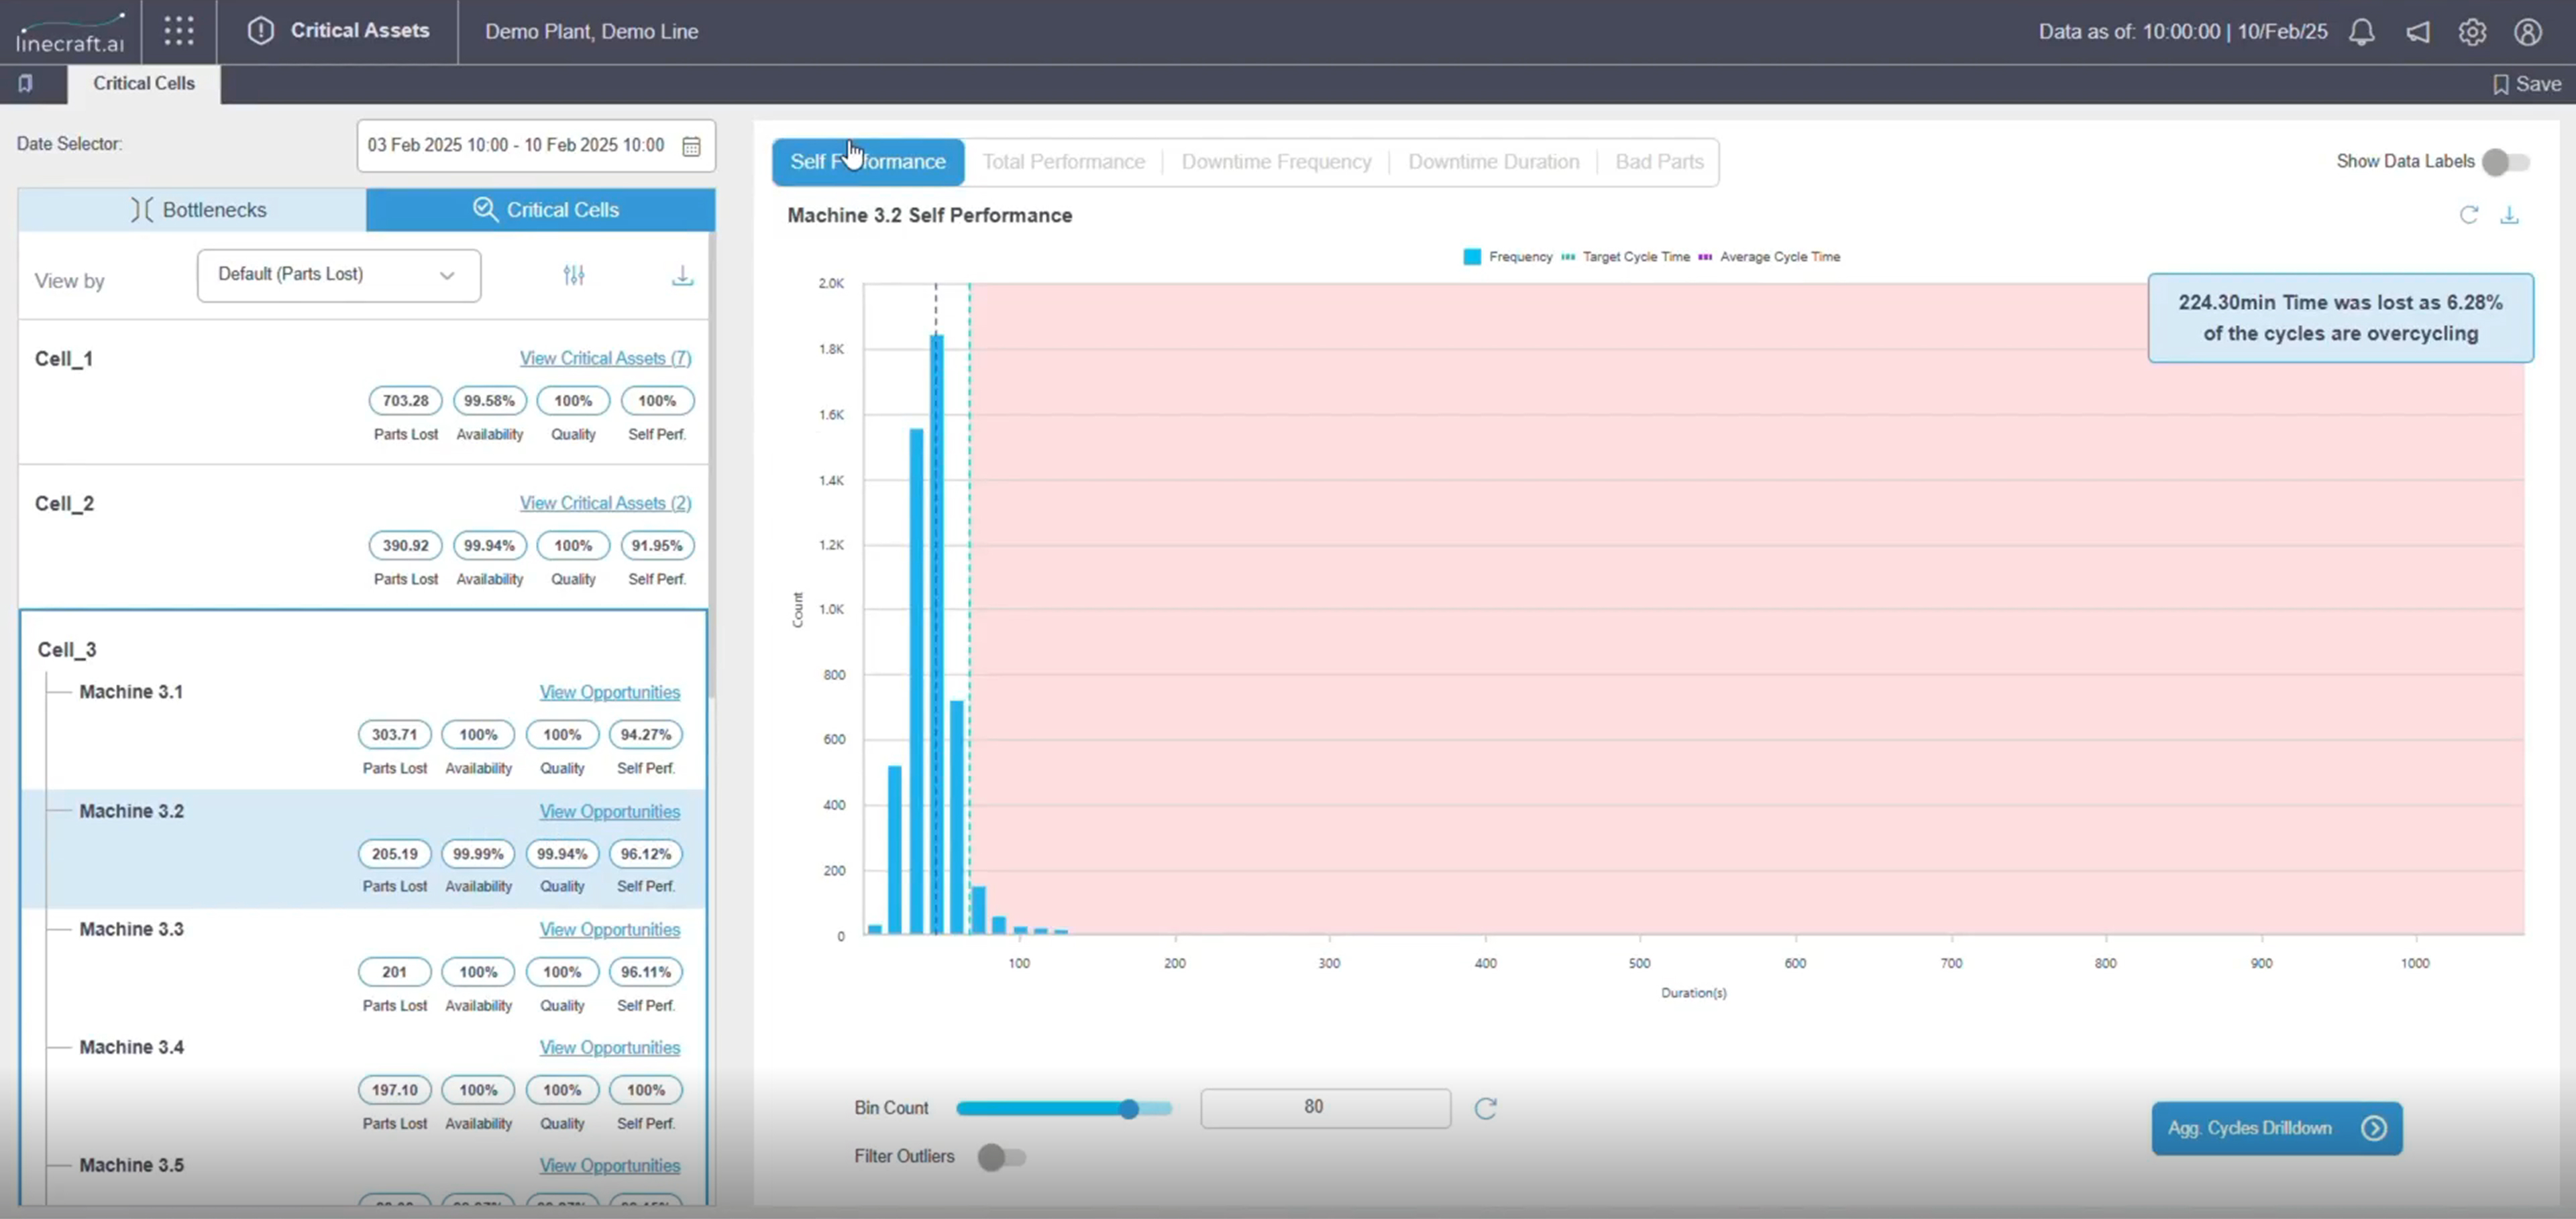The height and width of the screenshot is (1219, 2576).
Task: Click the date range input field
Action: click(x=535, y=146)
